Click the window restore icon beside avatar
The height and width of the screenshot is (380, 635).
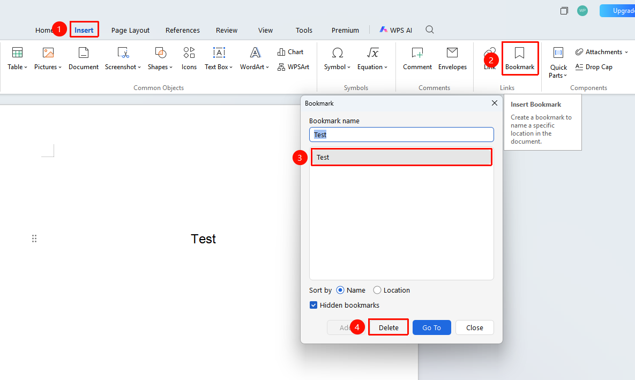click(564, 11)
